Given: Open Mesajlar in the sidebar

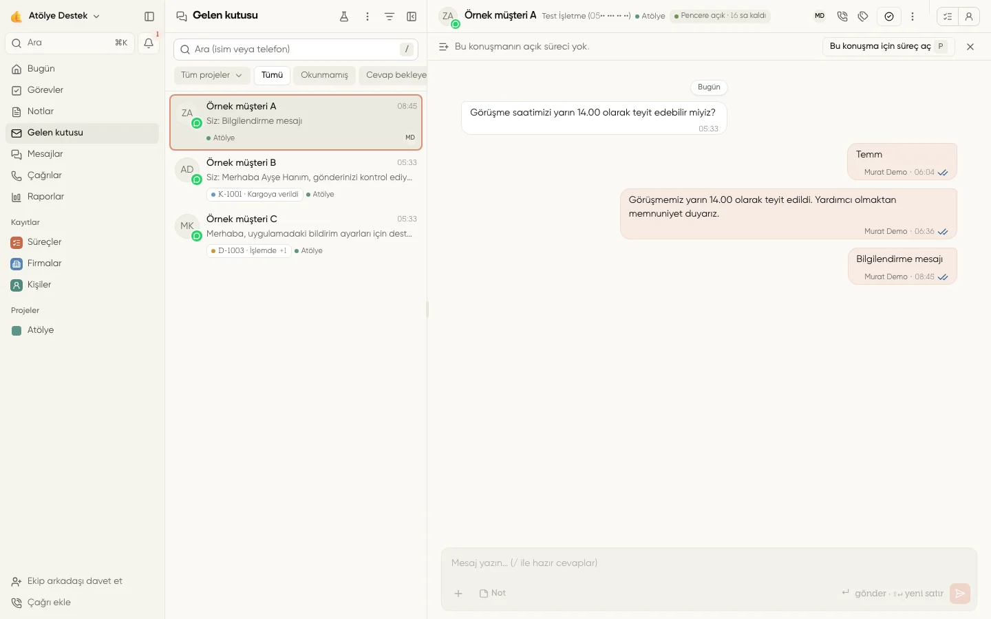Looking at the screenshot, I should pyautogui.click(x=82, y=154).
